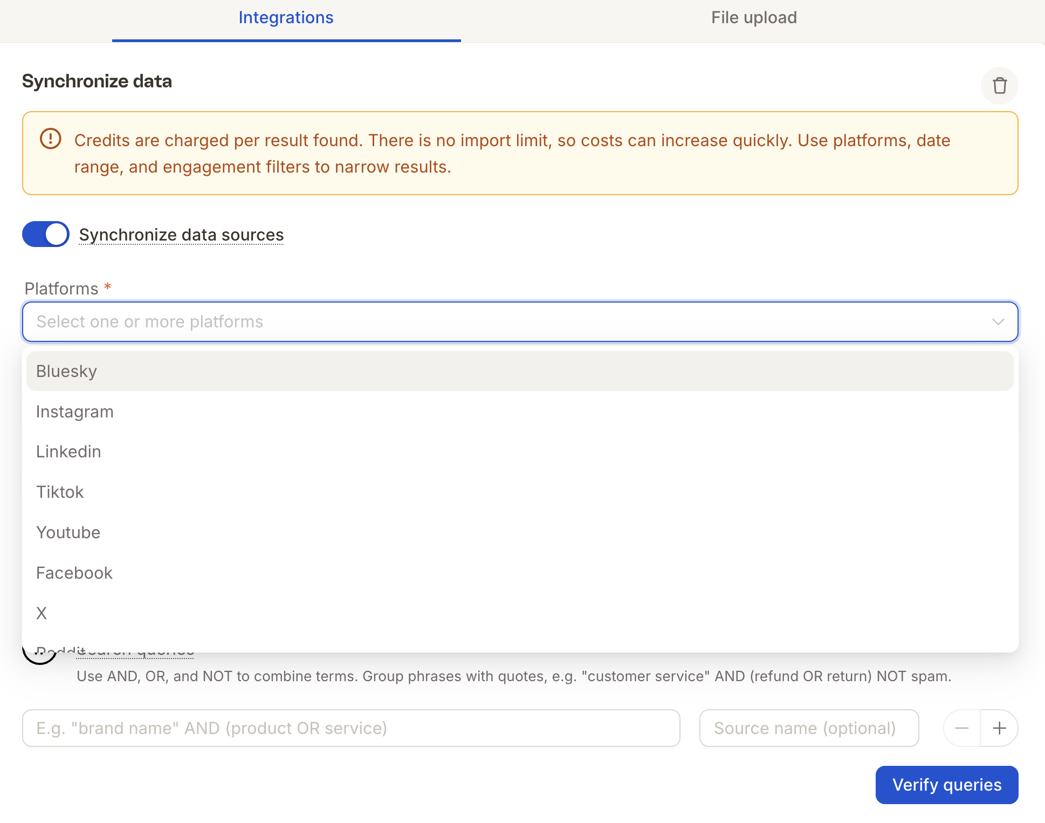Remove query row with minus icon
Viewport: 1045px width, 823px height.
tap(962, 728)
